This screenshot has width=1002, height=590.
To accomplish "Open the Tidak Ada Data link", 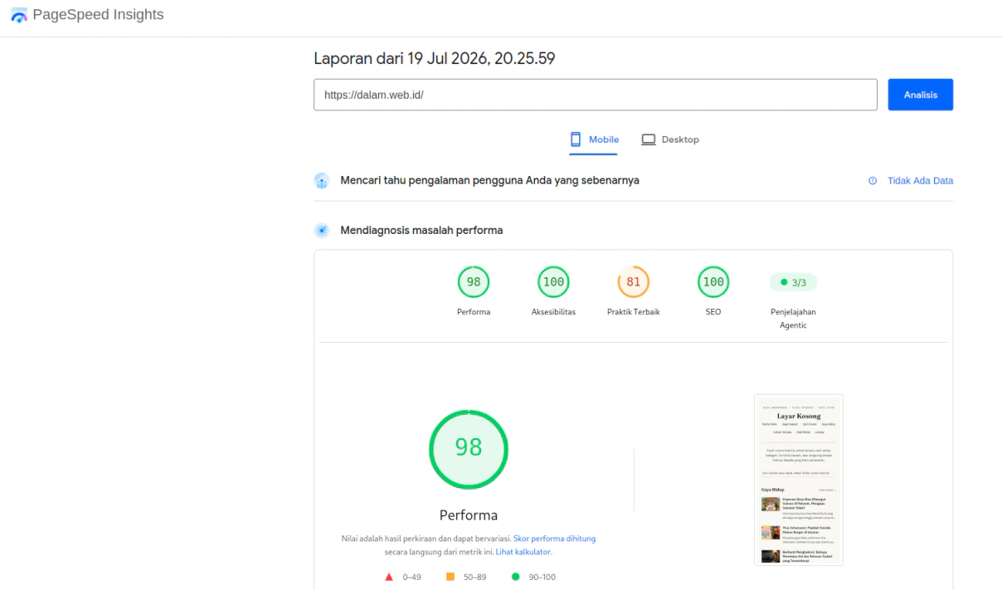I will (920, 181).
